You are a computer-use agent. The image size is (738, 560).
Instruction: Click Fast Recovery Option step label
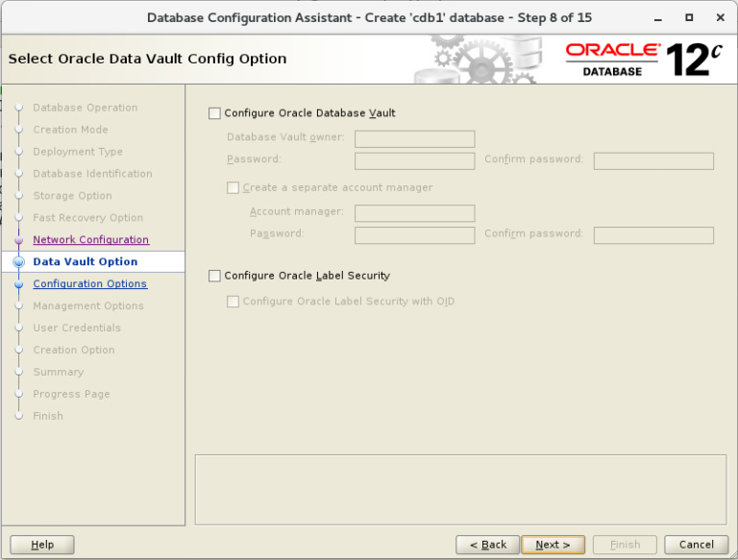click(x=88, y=218)
